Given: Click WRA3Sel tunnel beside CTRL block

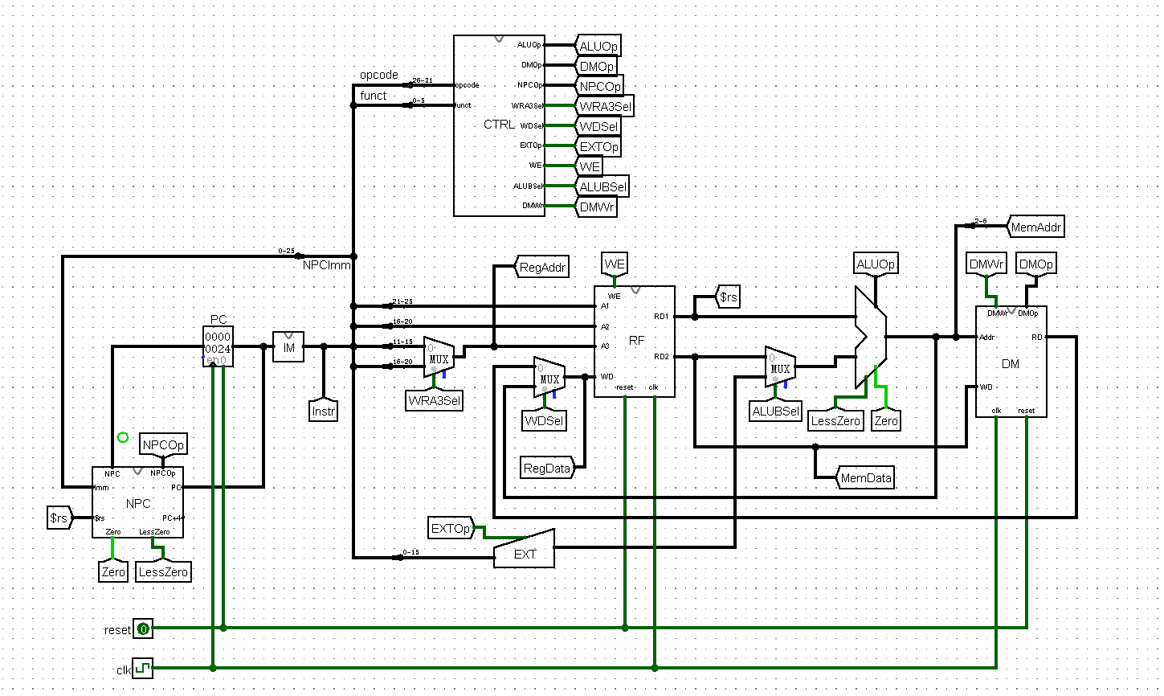Looking at the screenshot, I should pyautogui.click(x=605, y=106).
